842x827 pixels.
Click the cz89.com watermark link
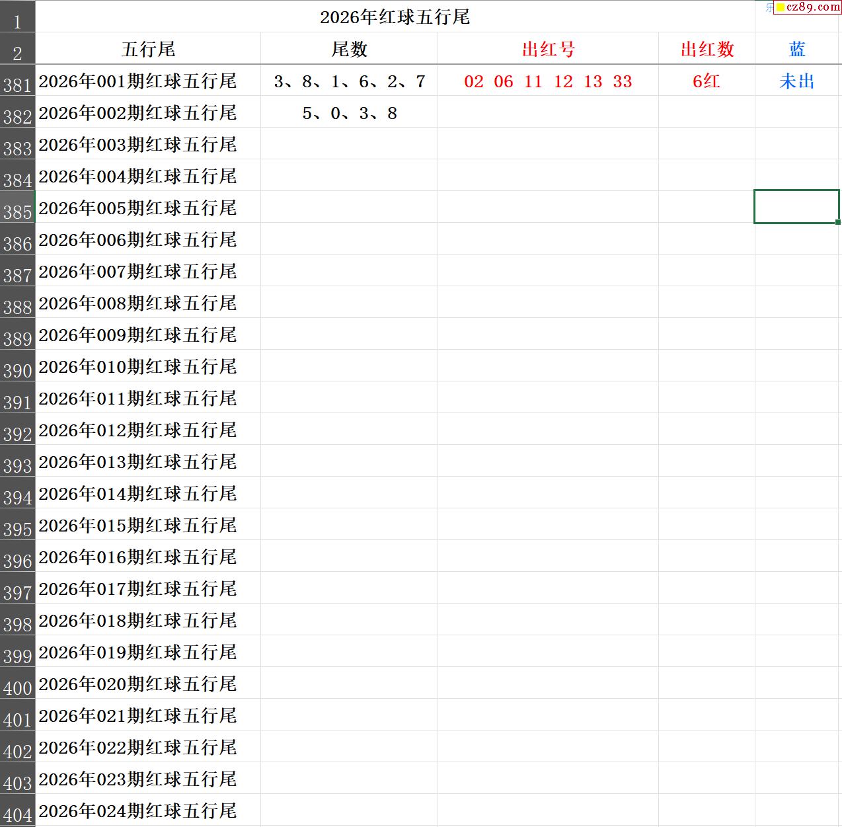point(812,7)
